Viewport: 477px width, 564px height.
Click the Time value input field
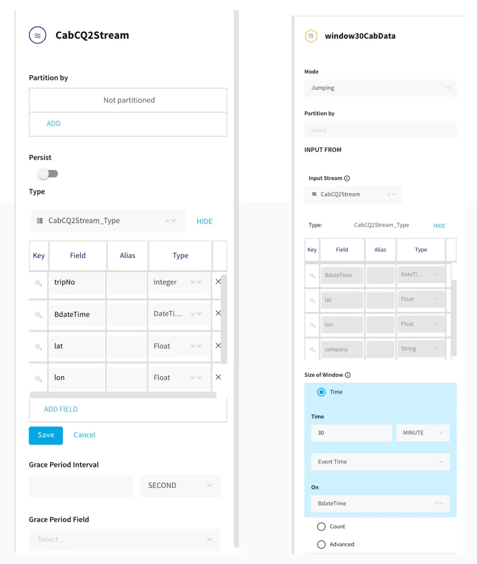[351, 433]
